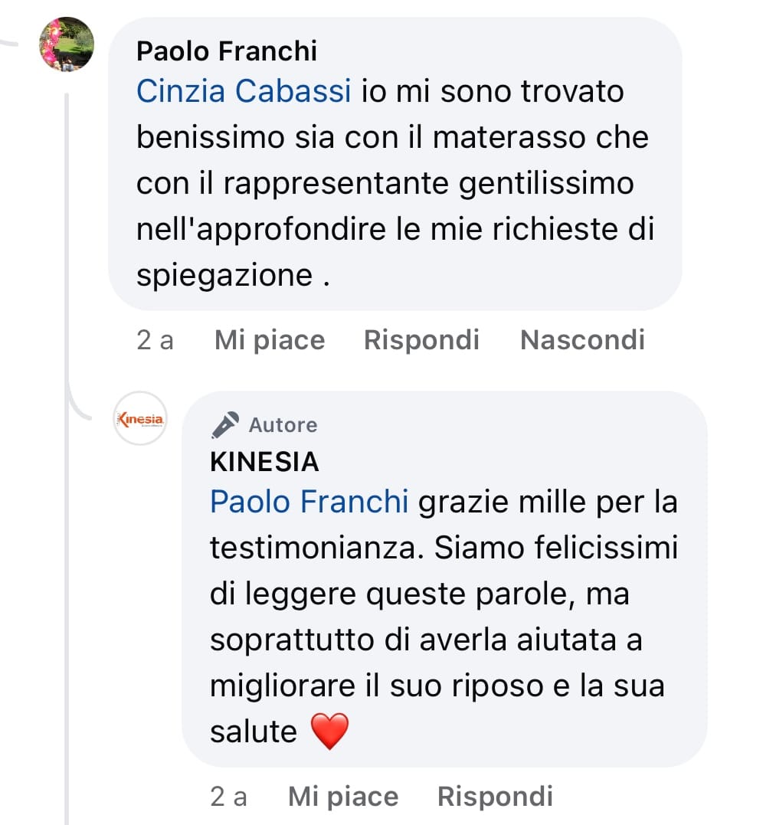Screen dimensions: 763x825
Task: Click the Autore microphone badge icon
Action: coord(225,424)
